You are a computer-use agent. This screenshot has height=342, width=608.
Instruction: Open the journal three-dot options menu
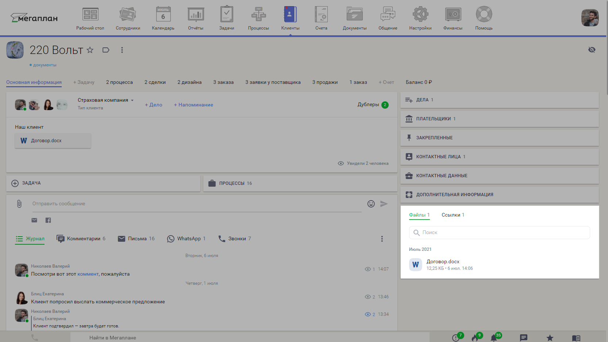tap(382, 239)
